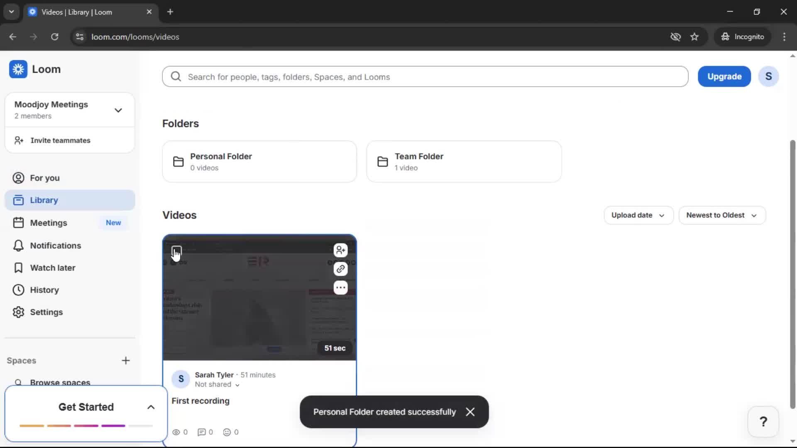Screen dimensions: 797x448
Task: Change sorting with Newest to Oldest dropdown
Action: point(722,215)
